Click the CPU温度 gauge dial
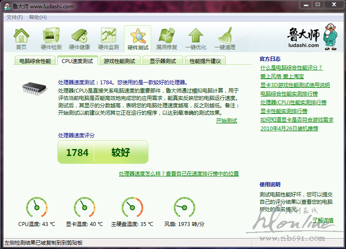The image size is (346, 249). pyautogui.click(x=37, y=207)
